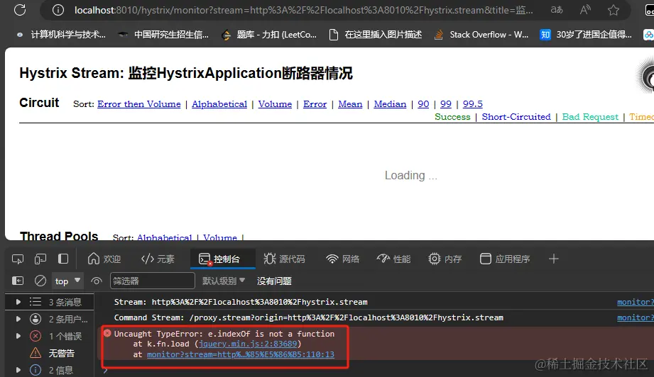Open the 在这里插入图片描述 bookmark
Viewport: 654px width, 377px height.
pyautogui.click(x=376, y=35)
